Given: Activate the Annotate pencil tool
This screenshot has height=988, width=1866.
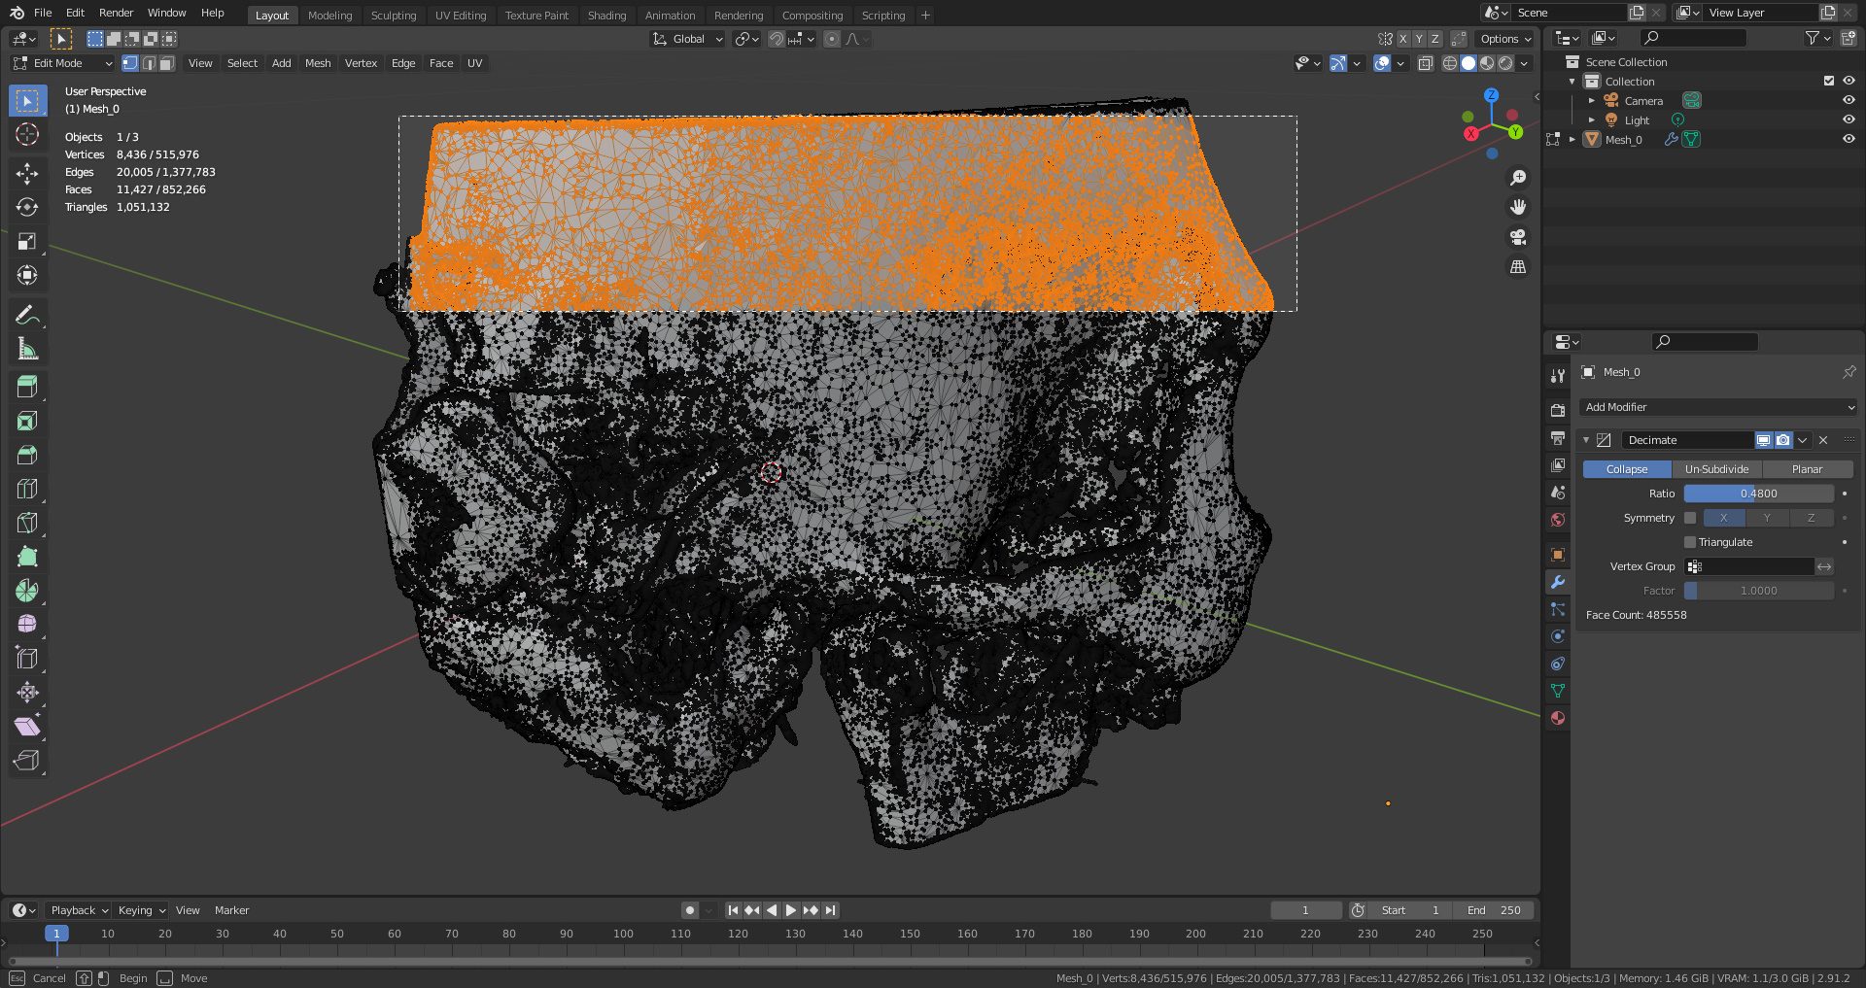Looking at the screenshot, I should point(27,315).
